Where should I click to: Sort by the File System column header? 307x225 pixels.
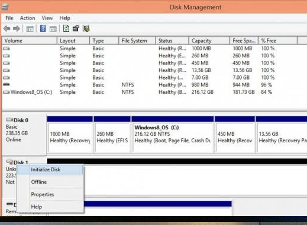click(x=137, y=41)
